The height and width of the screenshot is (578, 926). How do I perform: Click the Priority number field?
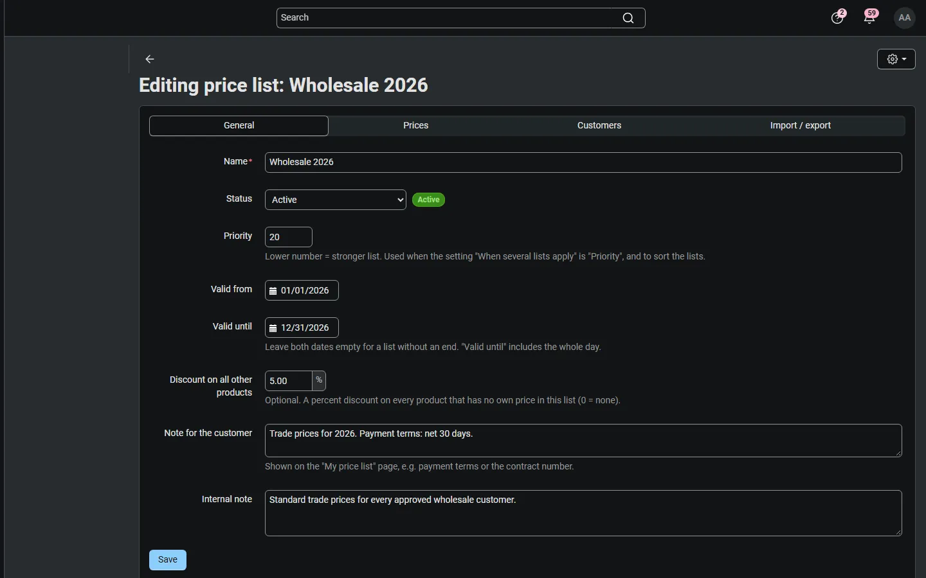pyautogui.click(x=289, y=237)
